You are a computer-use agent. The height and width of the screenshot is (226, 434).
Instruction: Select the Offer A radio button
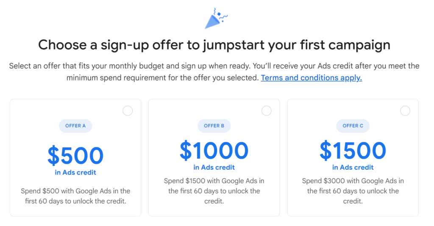tap(128, 111)
